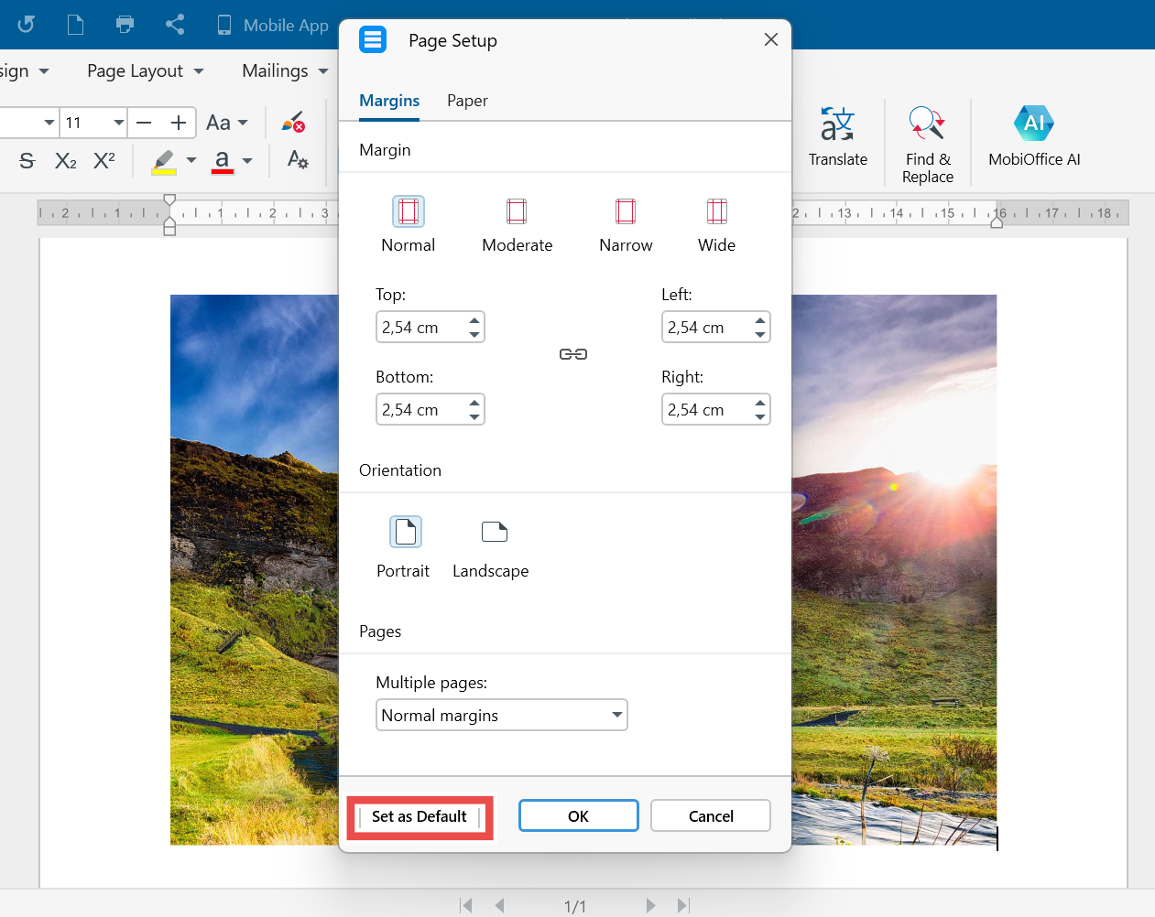Apply subscript formatting
The image size is (1155, 917).
click(66, 161)
